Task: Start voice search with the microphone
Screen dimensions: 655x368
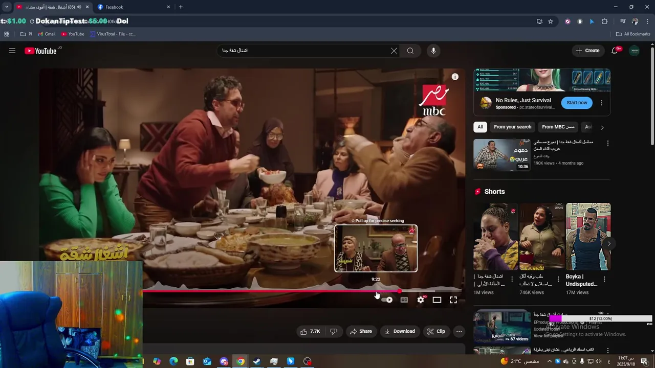Action: click(433, 51)
